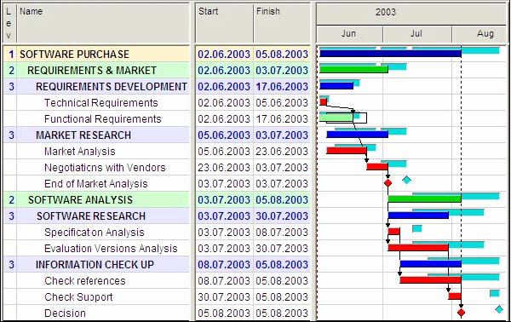Select the Specification Analysis task
The height and width of the screenshot is (322, 511).
[95, 233]
